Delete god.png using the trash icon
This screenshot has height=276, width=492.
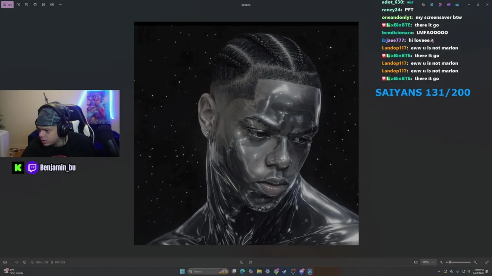27,5
